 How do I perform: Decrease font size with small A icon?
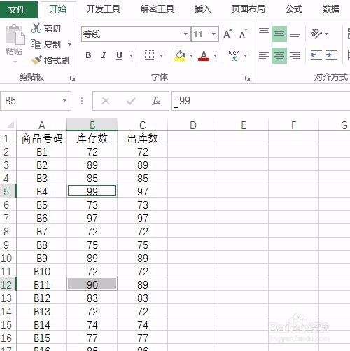pos(244,34)
